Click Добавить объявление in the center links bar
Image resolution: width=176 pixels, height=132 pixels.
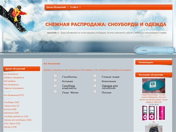[54, 70]
